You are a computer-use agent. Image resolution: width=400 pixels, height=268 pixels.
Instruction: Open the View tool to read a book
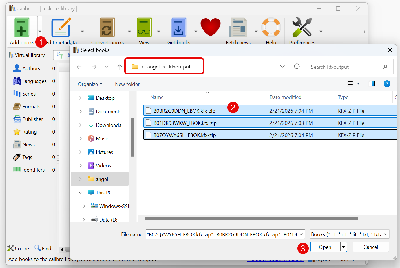tap(144, 27)
